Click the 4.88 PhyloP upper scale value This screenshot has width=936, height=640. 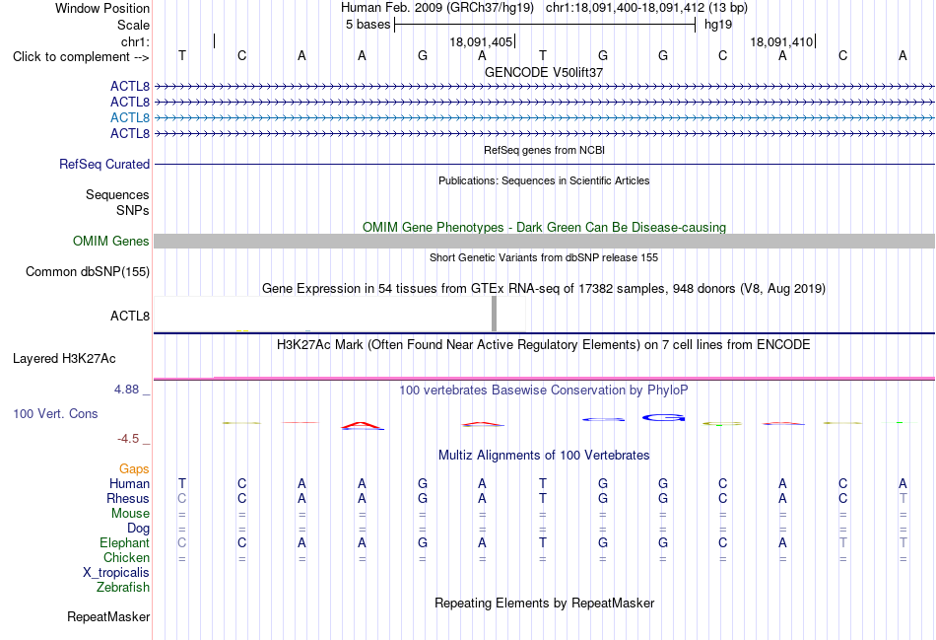pyautogui.click(x=126, y=390)
